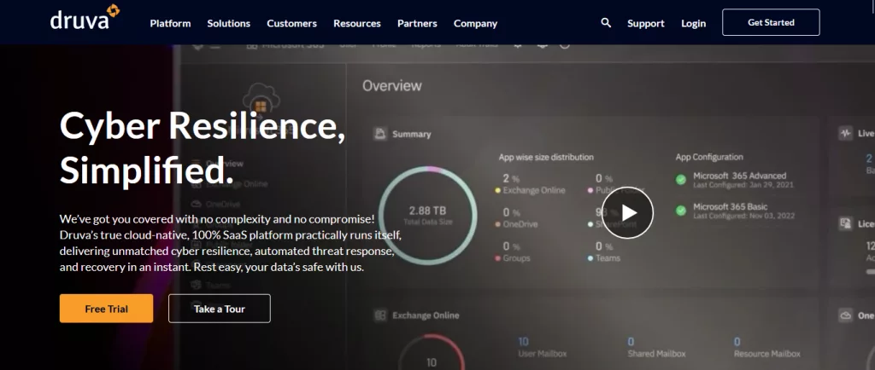
Task: Expand the Resources menu
Action: click(357, 23)
